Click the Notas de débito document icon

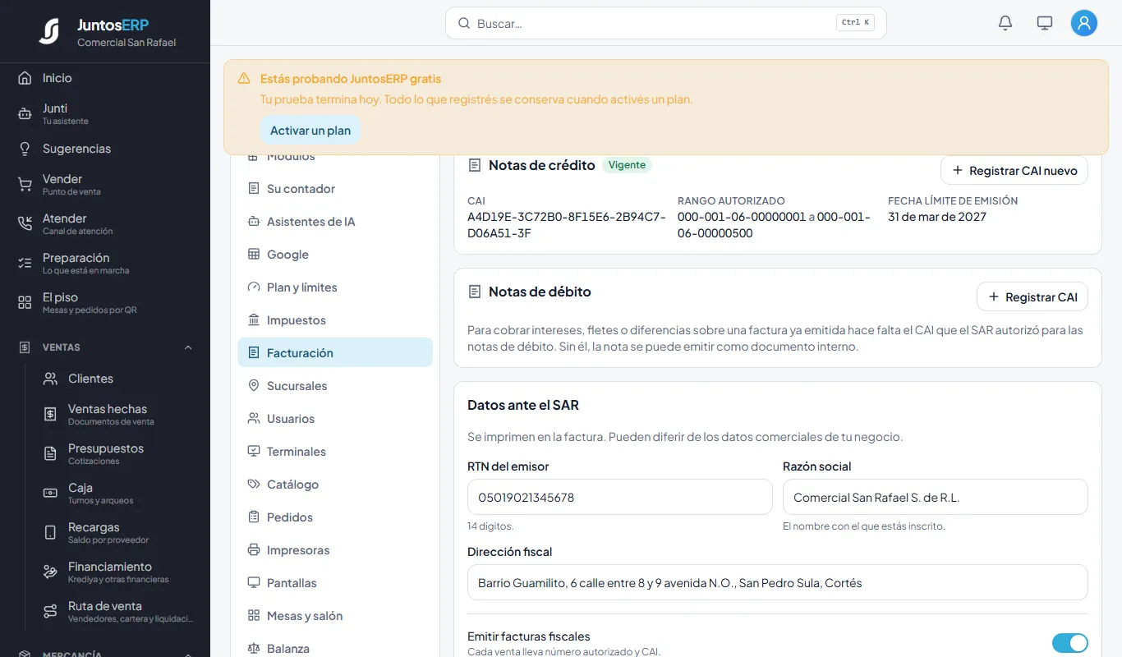(474, 292)
